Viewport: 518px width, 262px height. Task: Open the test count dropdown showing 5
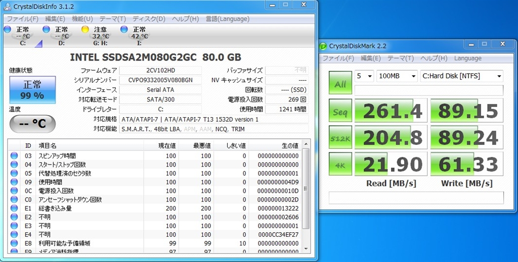pos(364,76)
